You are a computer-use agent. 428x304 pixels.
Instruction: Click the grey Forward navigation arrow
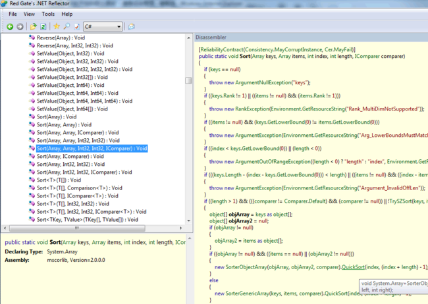coord(20,26)
